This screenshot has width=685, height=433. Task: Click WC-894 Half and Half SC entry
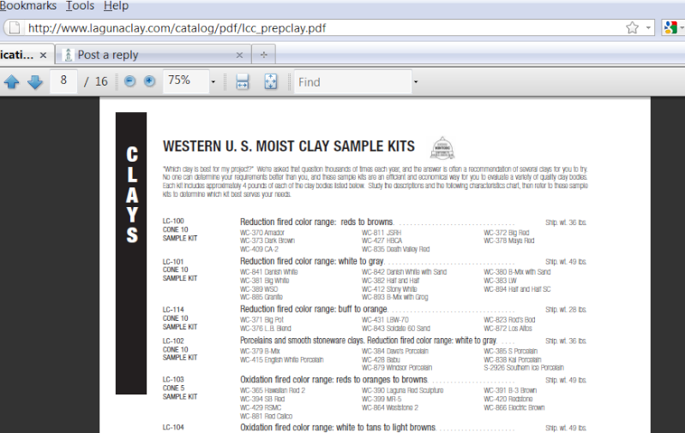pyautogui.click(x=517, y=289)
